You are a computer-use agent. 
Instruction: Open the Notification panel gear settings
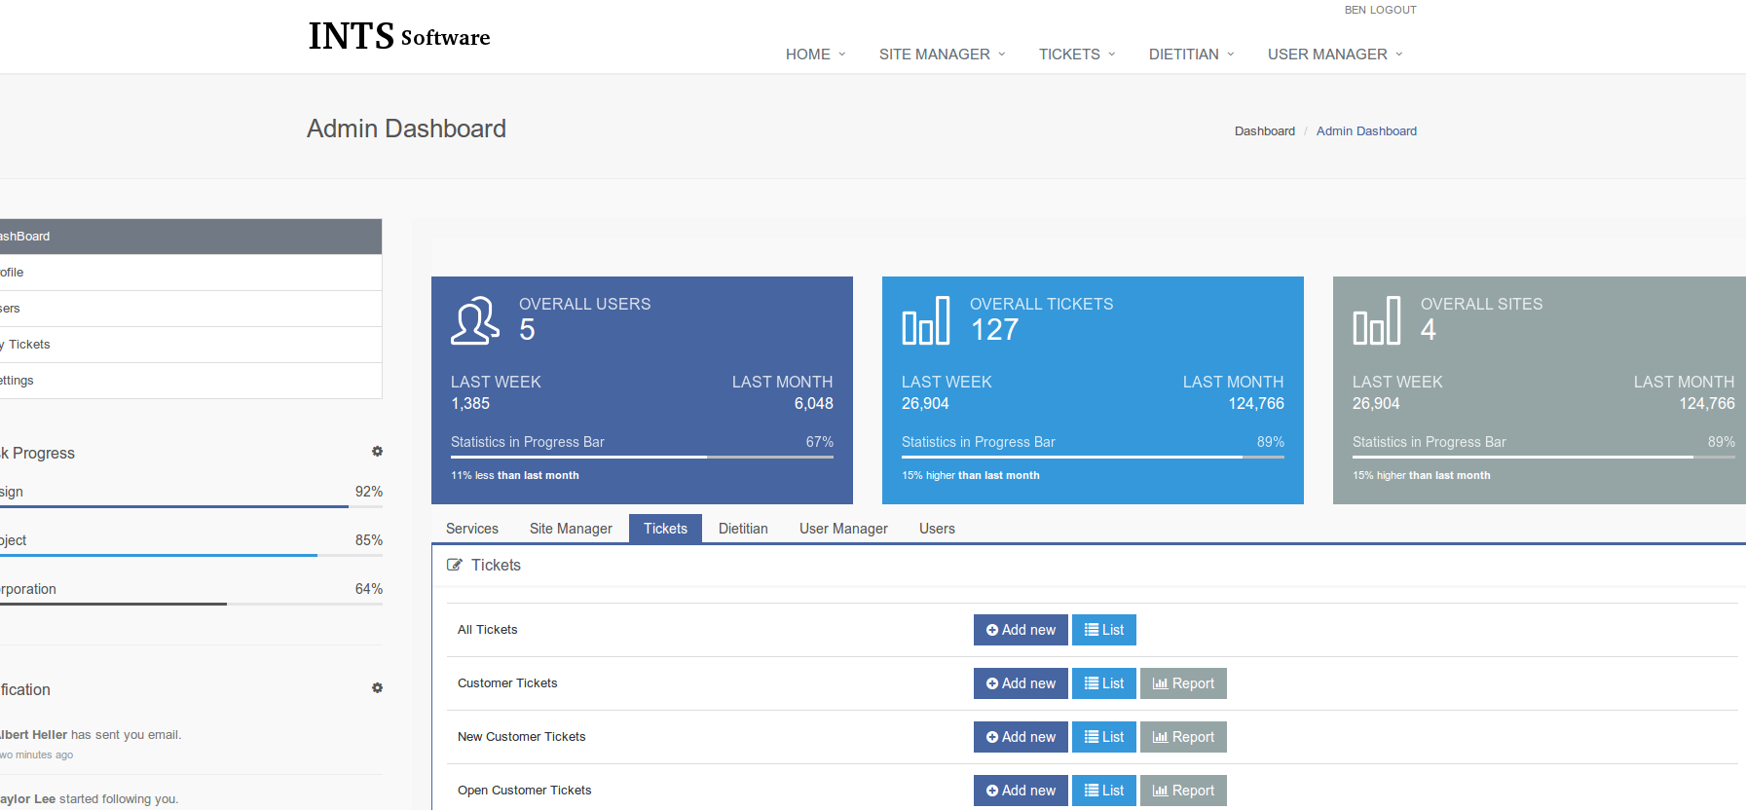click(377, 688)
